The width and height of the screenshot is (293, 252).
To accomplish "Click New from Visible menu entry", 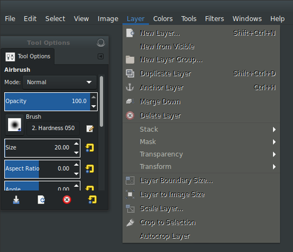I will [x=201, y=46].
